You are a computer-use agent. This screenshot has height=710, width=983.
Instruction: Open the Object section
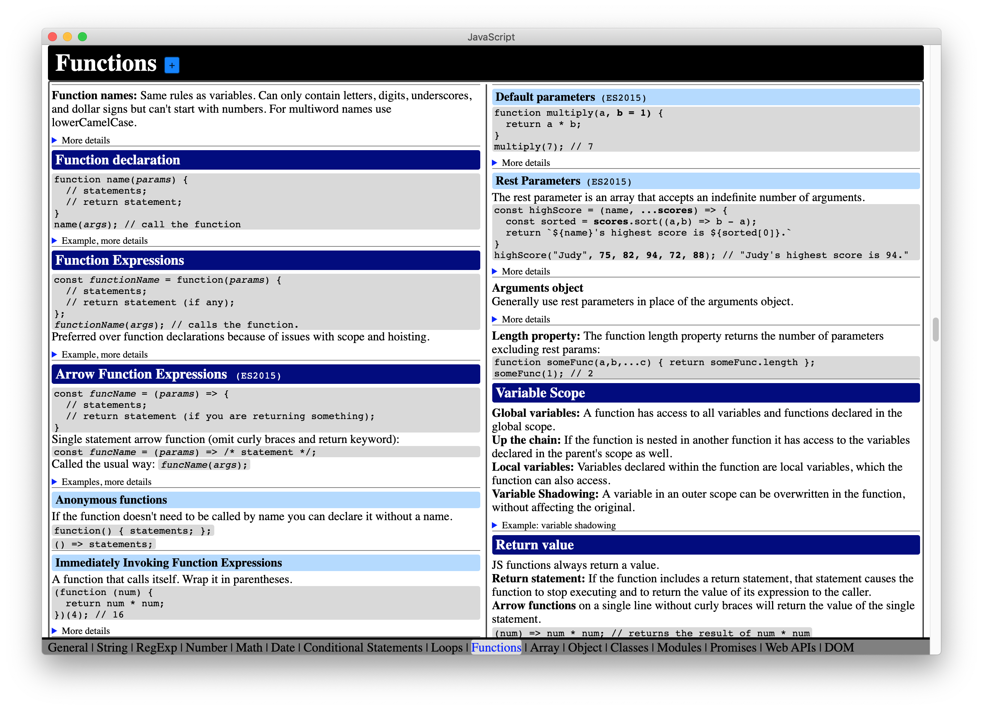(x=585, y=647)
